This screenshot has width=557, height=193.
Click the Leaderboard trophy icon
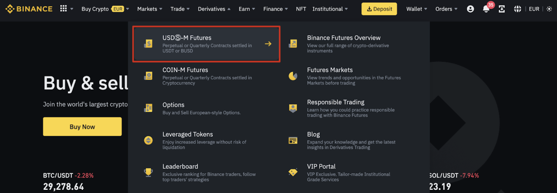coord(149,172)
